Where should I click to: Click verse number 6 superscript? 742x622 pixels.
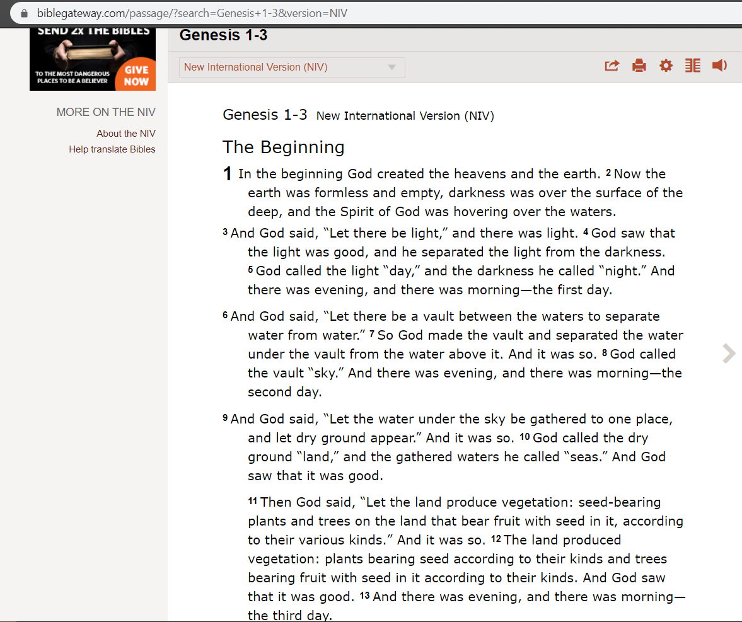(x=225, y=315)
